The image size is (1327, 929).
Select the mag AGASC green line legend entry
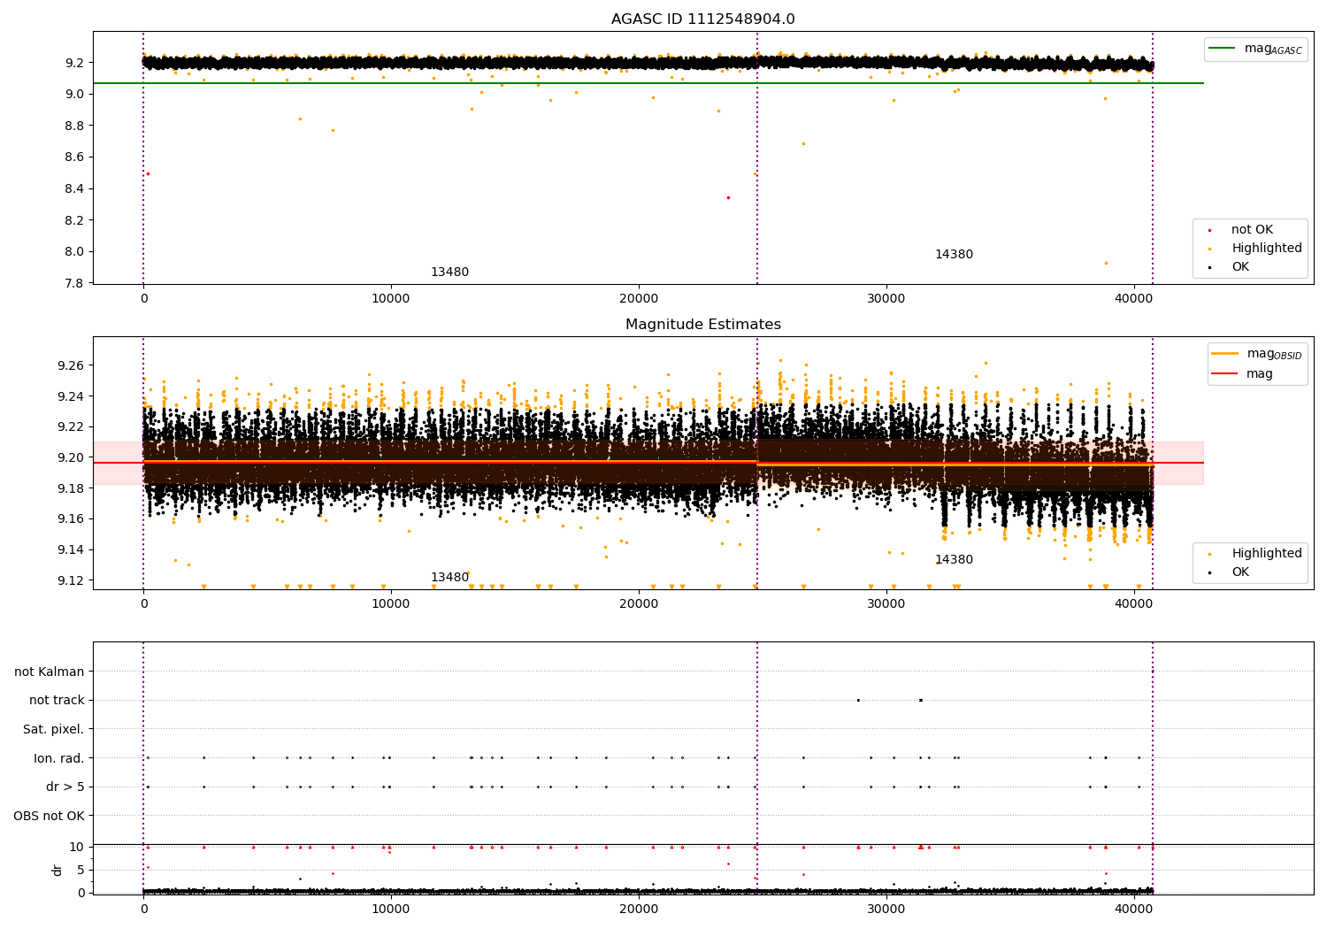[x=1255, y=49]
